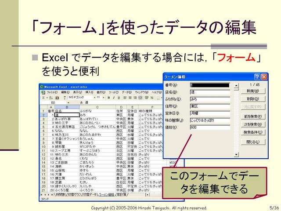Click the AutoSum sigma icon

[43, 98]
